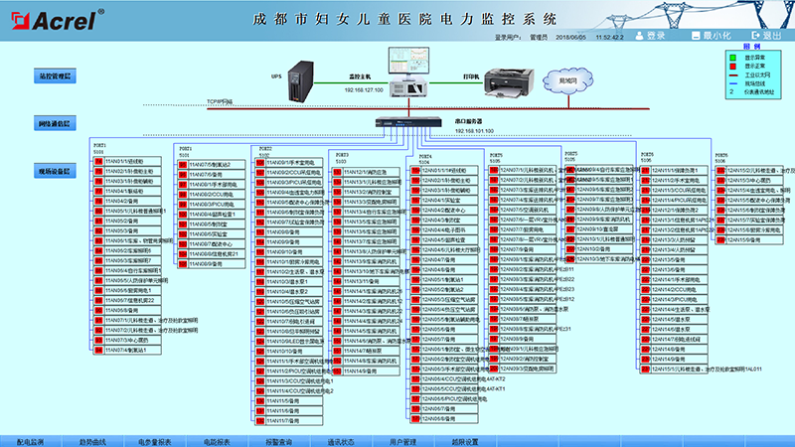Viewport: 795px width, 447px height.
Task: Click the monitoring host IP 192.168.127.100
Action: point(364,89)
